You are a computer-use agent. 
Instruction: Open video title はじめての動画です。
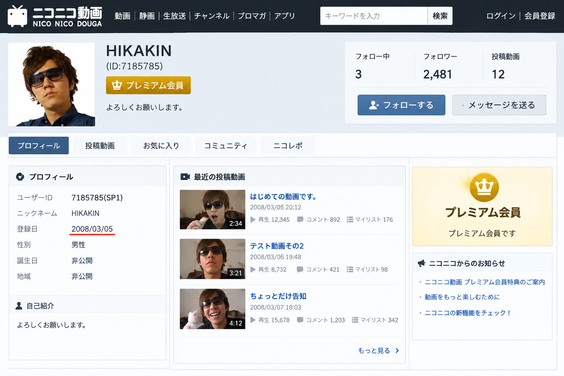tap(284, 197)
